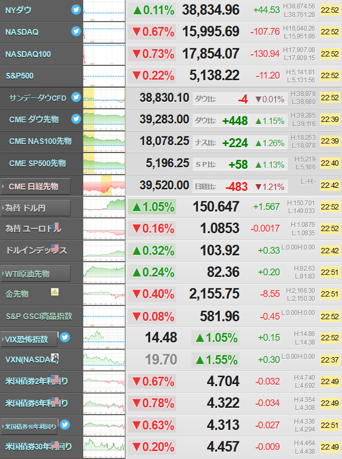Screen dimensions: 342x459
Task: Click gold futures price 2,155.75
Action: (x=214, y=294)
